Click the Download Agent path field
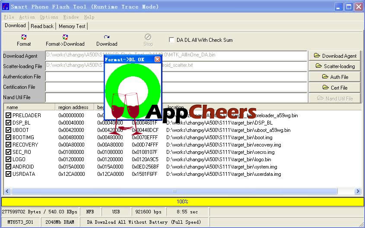The image size is (365, 228). tap(176, 56)
